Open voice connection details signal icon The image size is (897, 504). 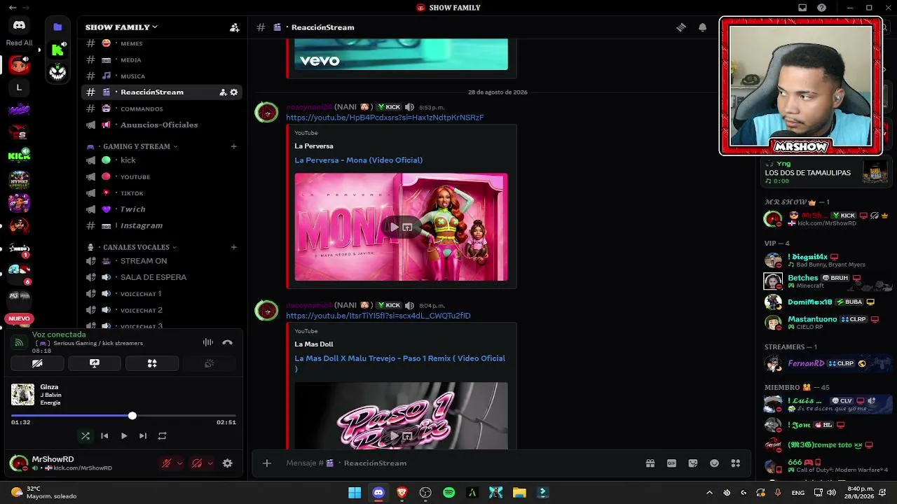19,342
